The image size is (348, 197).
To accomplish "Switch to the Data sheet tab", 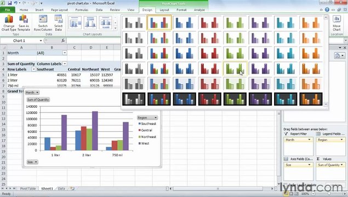I will (x=61, y=189).
